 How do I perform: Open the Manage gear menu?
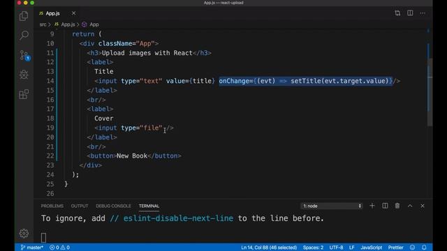pos(24,234)
